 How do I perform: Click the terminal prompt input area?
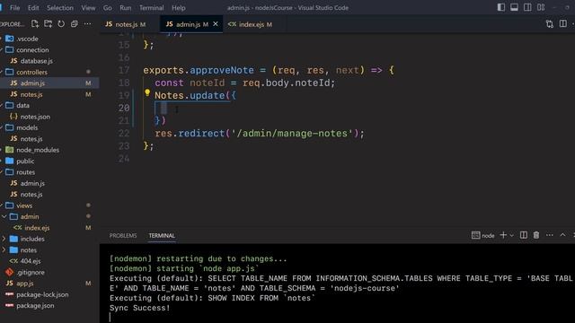point(111,317)
